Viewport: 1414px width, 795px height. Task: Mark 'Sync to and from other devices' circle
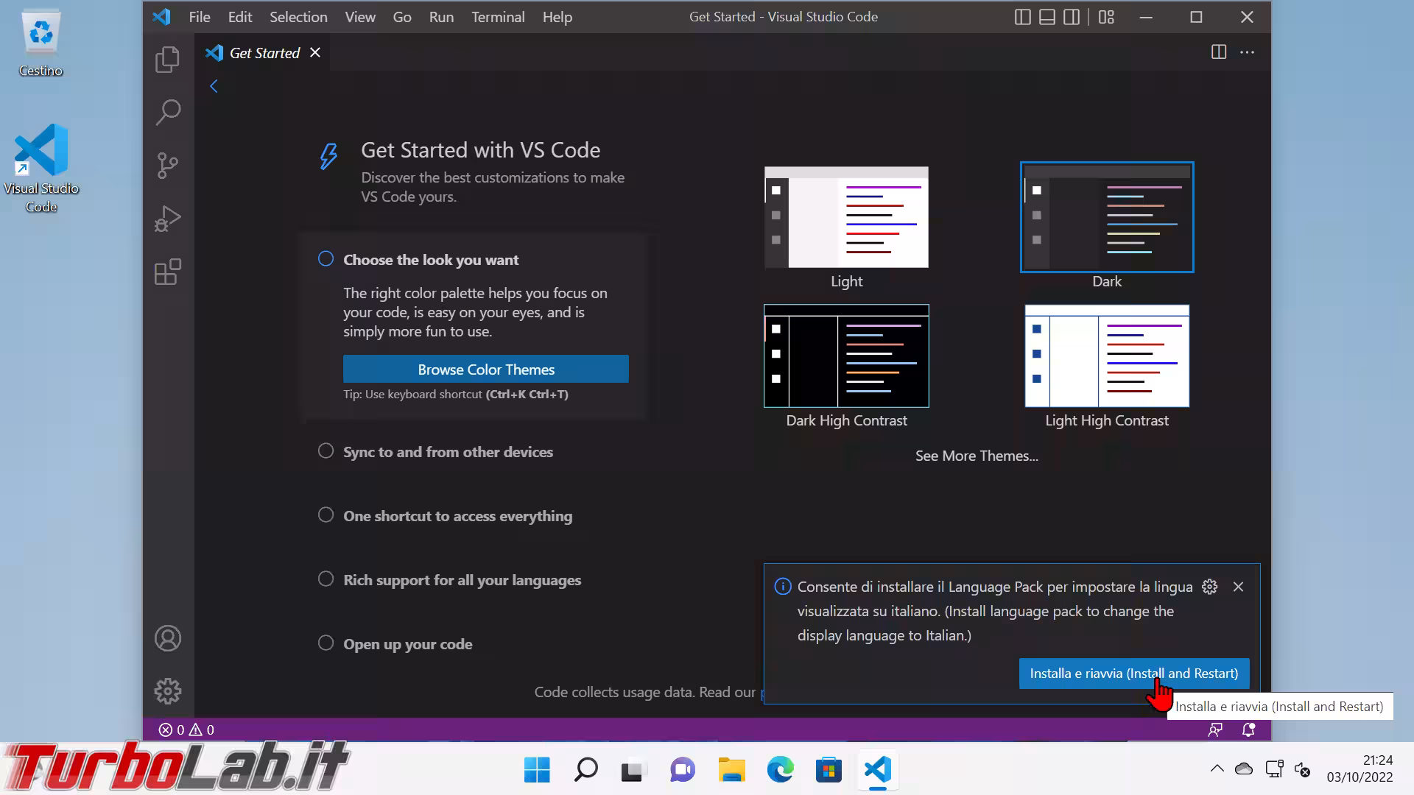tap(326, 451)
